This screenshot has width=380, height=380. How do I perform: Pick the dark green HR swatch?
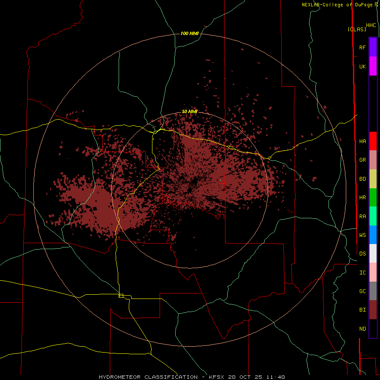373,198
